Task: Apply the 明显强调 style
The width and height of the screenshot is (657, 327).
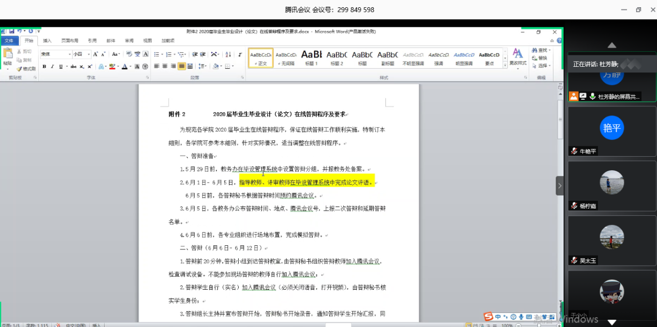Action: coord(464,57)
